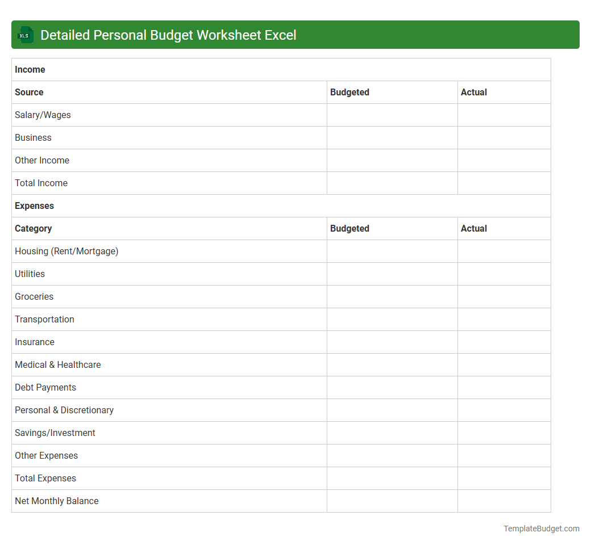The image size is (591, 545).
Task: Select the Transportation expense row
Action: tap(44, 319)
